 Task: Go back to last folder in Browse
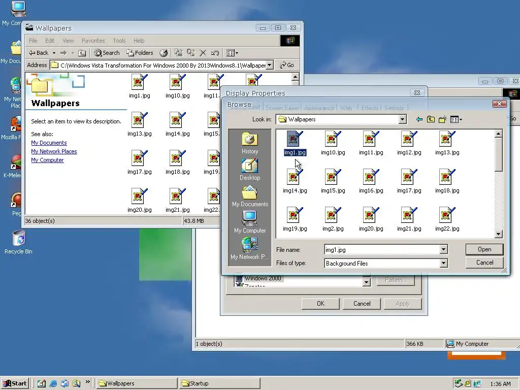[x=419, y=119]
